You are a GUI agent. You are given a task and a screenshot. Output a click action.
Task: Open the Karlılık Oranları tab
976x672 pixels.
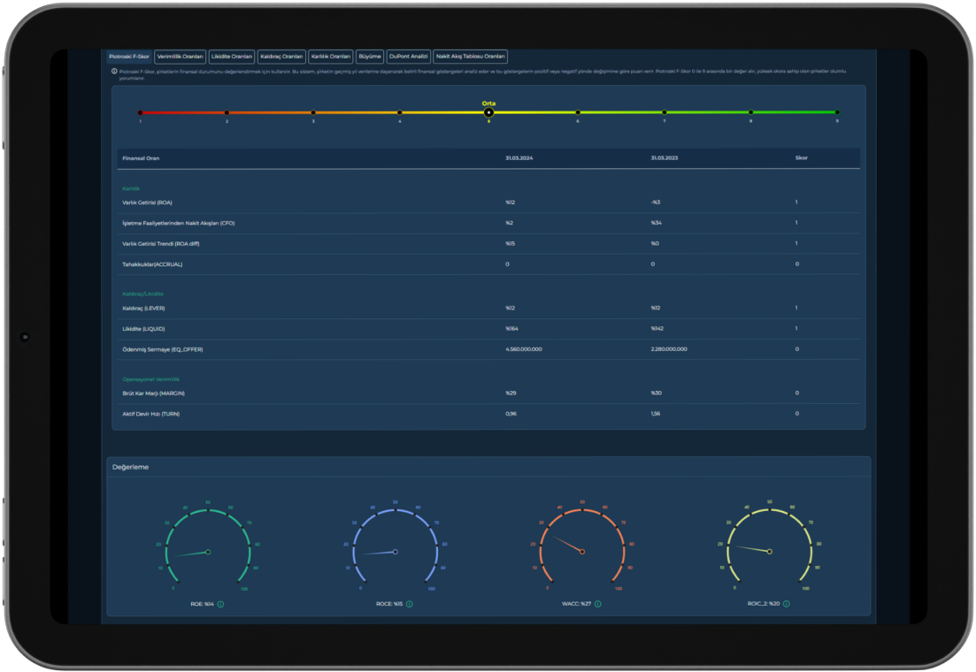point(331,57)
